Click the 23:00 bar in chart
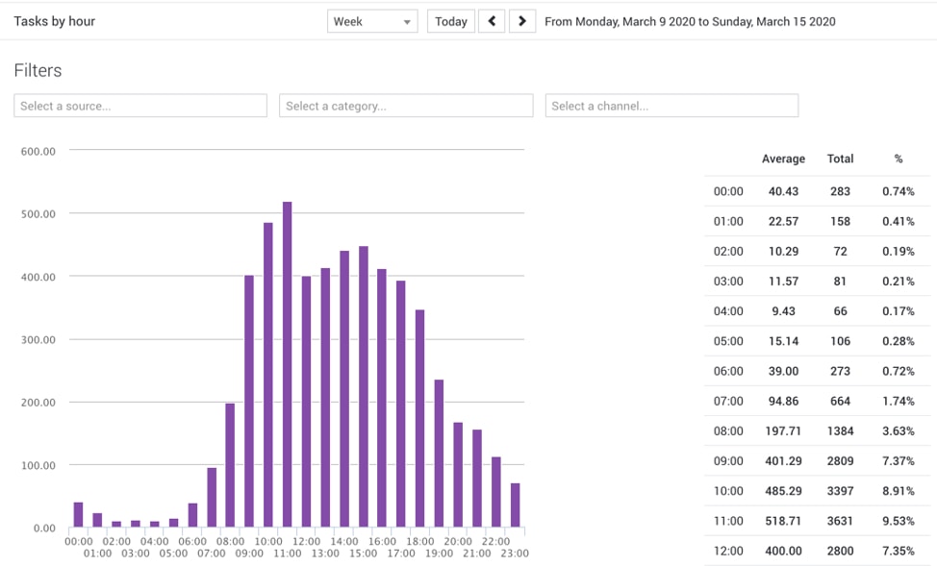The image size is (937, 566). [x=515, y=505]
